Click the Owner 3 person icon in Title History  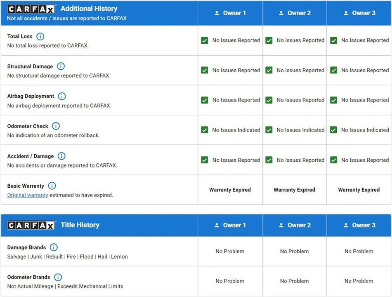coord(346,225)
